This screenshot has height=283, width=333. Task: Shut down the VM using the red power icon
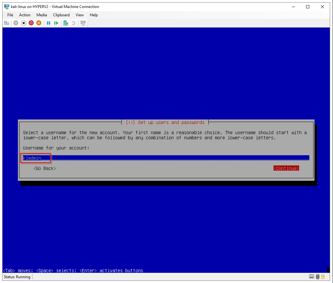point(31,23)
